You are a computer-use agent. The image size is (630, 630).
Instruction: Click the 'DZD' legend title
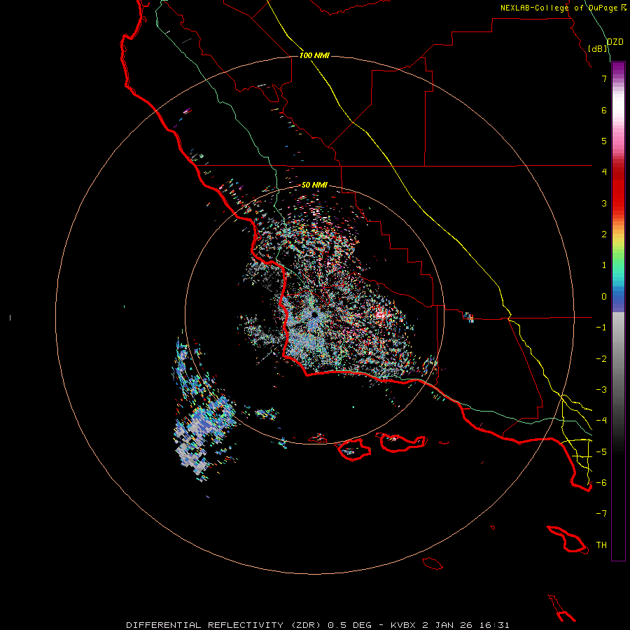pos(615,42)
